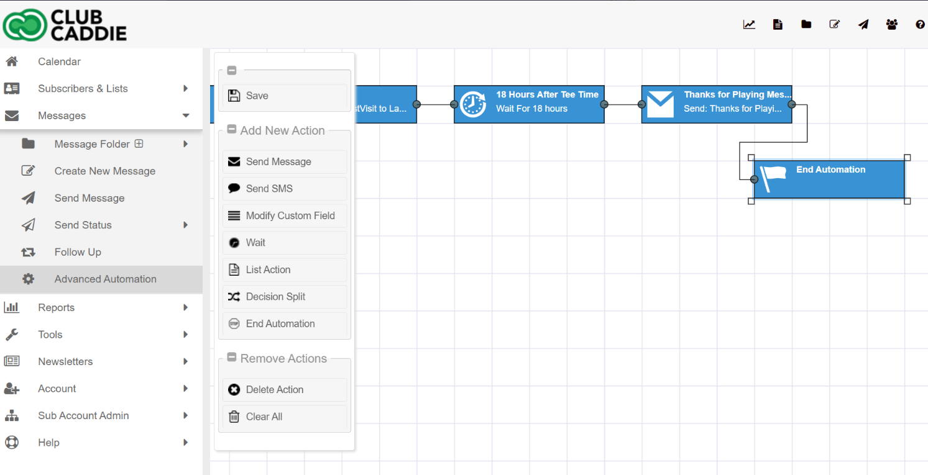Add a Send Message action
This screenshot has height=475, width=928.
pos(285,161)
